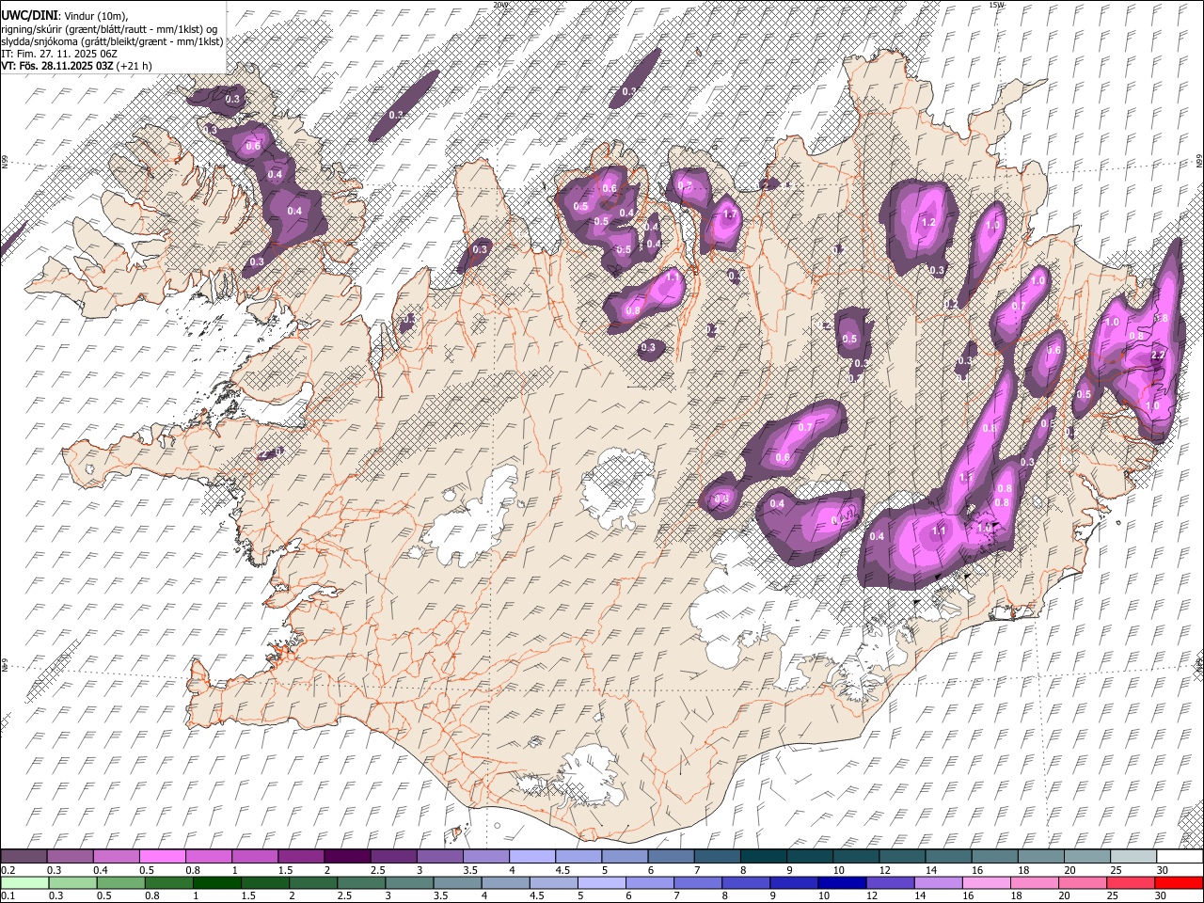Pick bright red lower swatch after 30
Screen dimensions: 1204x903
tap(1179, 883)
